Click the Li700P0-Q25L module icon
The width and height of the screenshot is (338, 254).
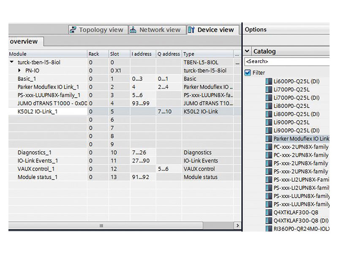tap(269, 89)
